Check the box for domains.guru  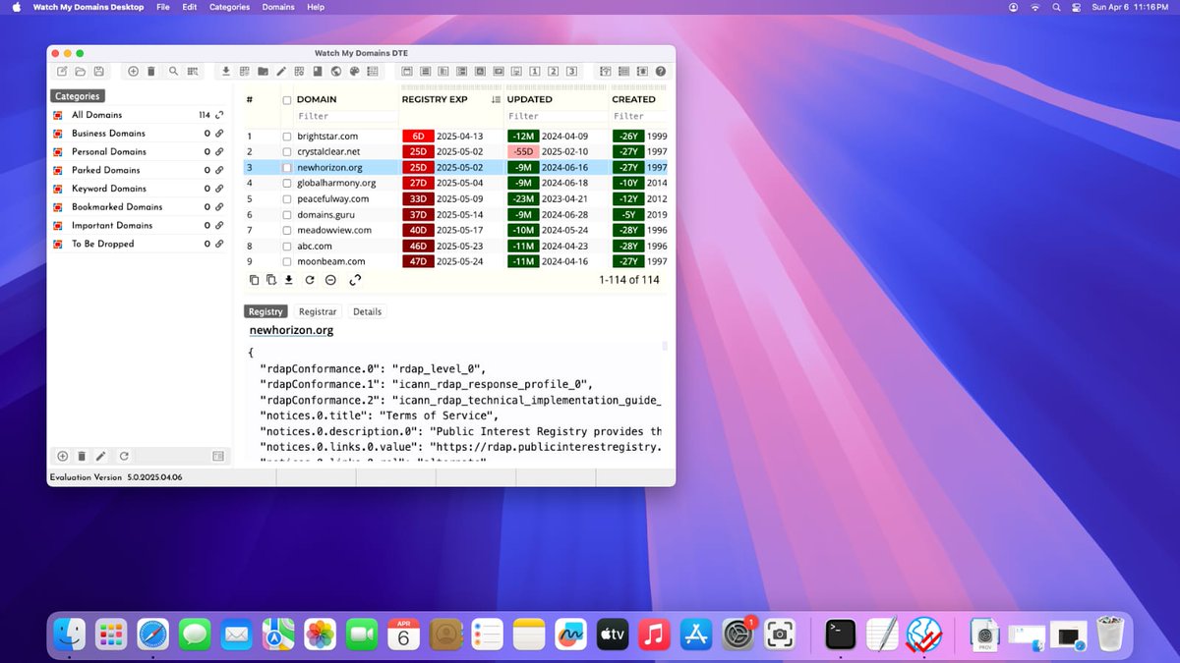point(287,215)
